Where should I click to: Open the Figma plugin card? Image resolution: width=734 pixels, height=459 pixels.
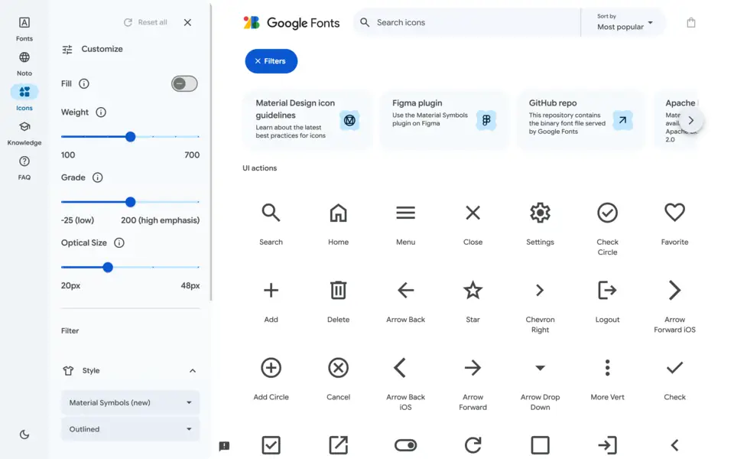tap(443, 120)
